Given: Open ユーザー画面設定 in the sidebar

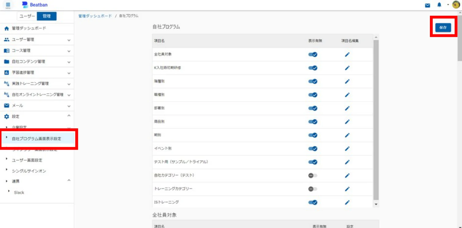Looking at the screenshot, I should [27, 160].
